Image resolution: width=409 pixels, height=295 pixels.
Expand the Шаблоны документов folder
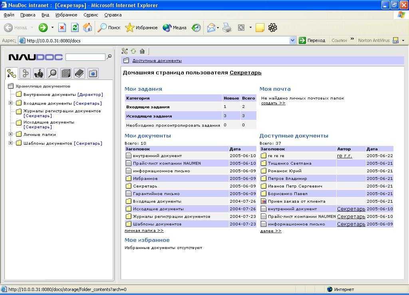[11, 143]
